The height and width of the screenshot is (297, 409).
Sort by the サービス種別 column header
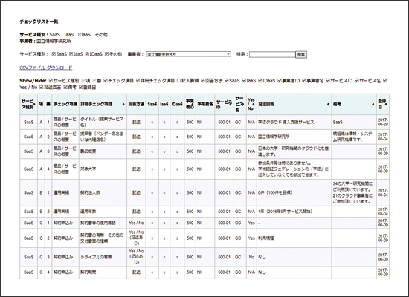(28, 104)
